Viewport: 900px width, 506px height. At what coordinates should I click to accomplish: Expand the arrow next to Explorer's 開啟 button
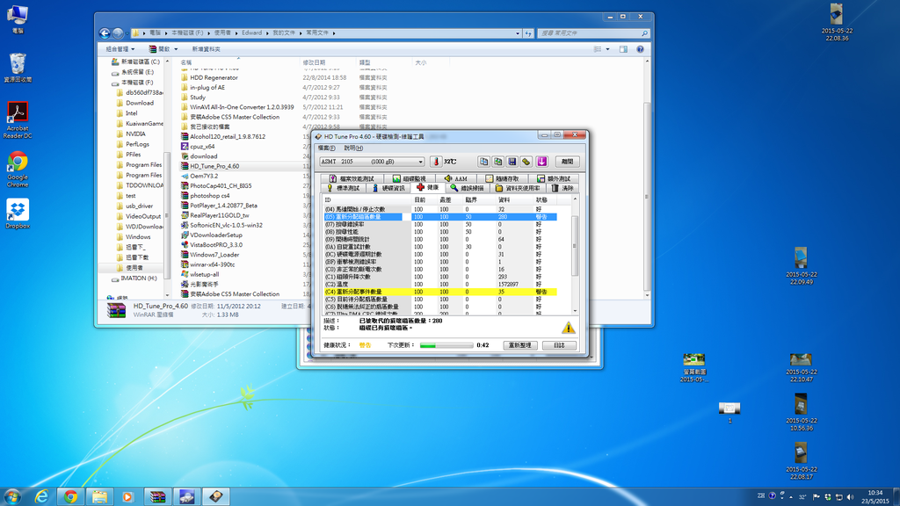point(176,49)
